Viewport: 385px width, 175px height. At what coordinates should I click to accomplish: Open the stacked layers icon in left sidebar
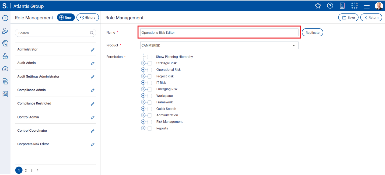click(x=5, y=81)
